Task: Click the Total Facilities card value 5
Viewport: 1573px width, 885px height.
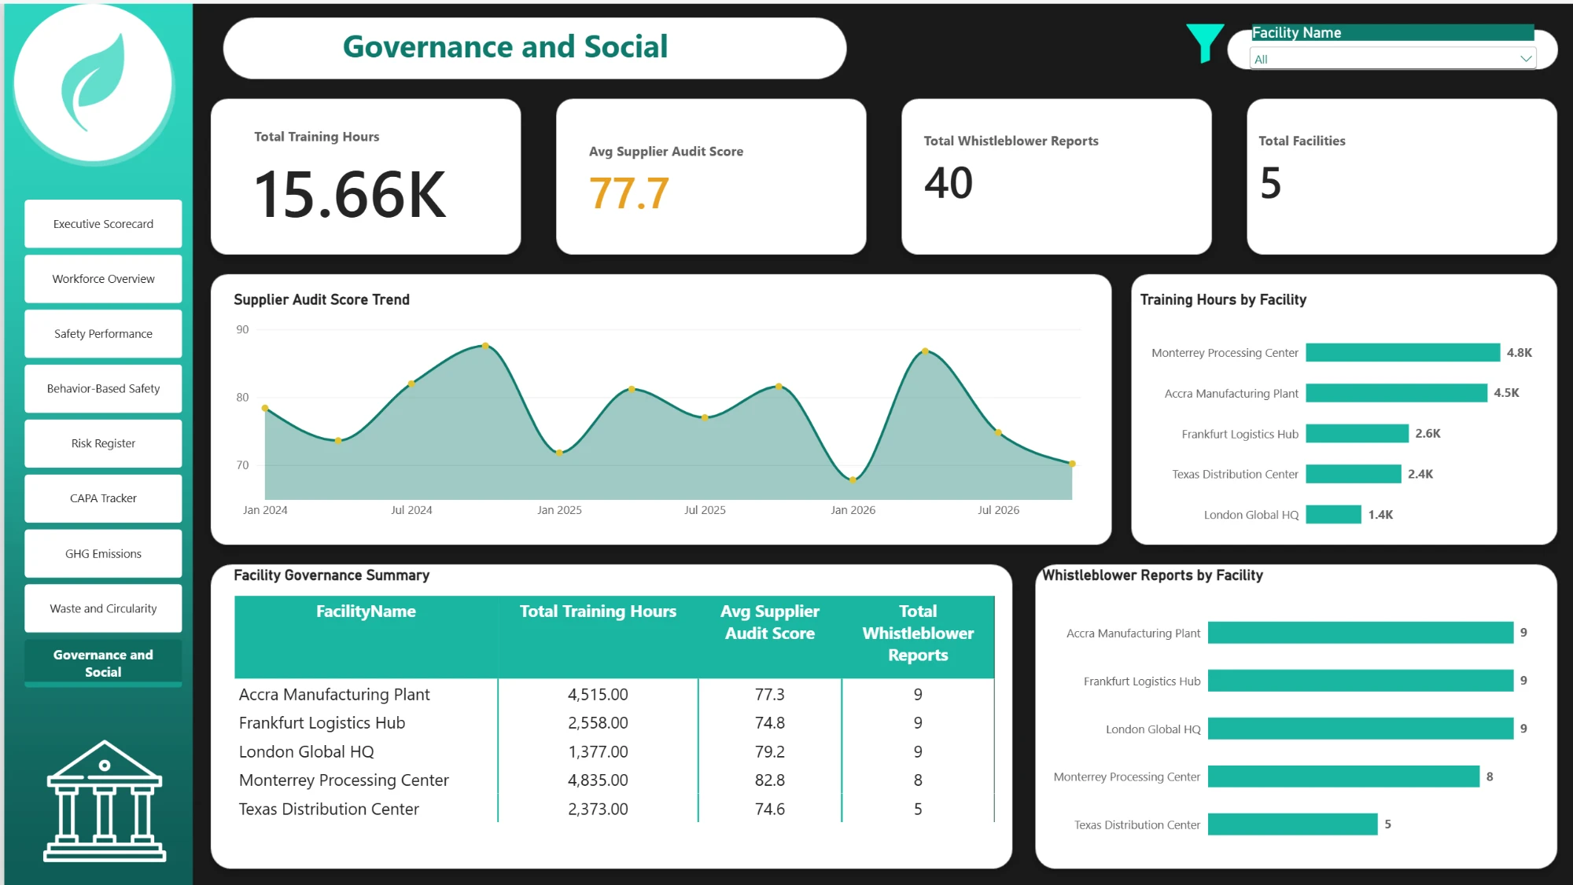Action: [1271, 183]
